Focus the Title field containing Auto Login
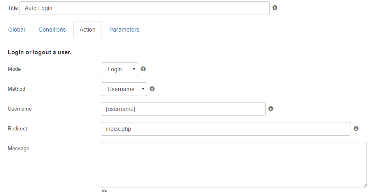The height and width of the screenshot is (192, 375). [x=145, y=8]
